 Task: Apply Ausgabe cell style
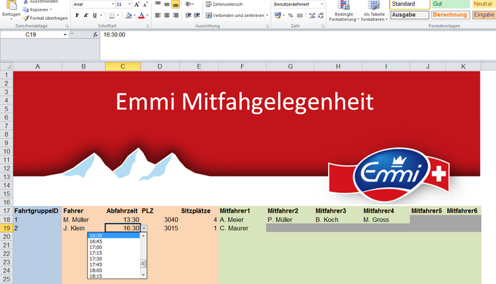pos(410,15)
